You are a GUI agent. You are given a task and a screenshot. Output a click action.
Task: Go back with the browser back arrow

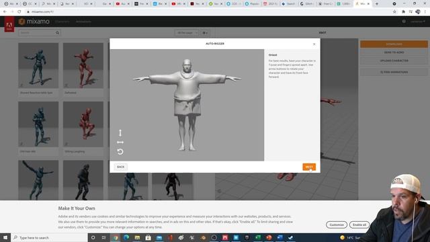click(5, 12)
